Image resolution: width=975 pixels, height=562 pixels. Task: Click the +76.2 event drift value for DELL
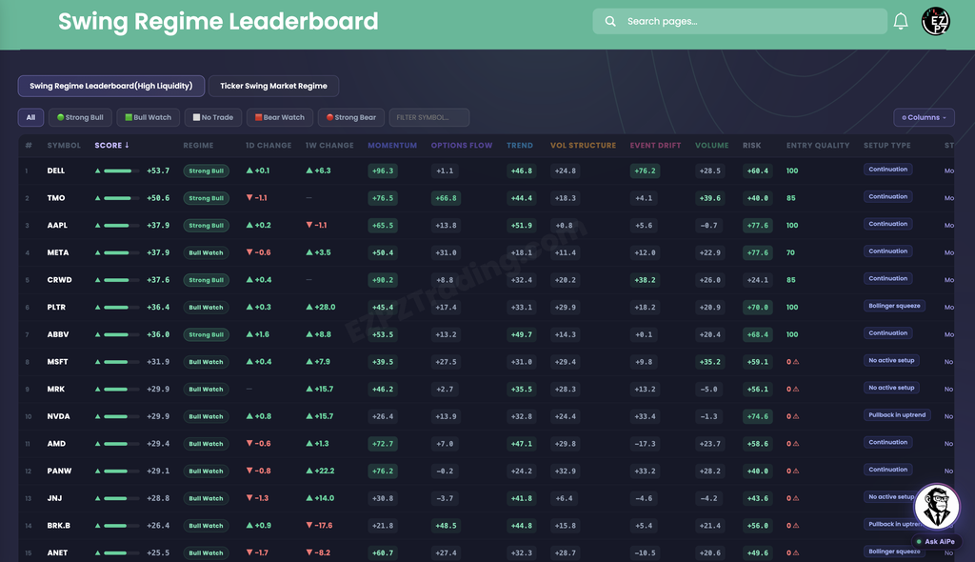point(645,171)
